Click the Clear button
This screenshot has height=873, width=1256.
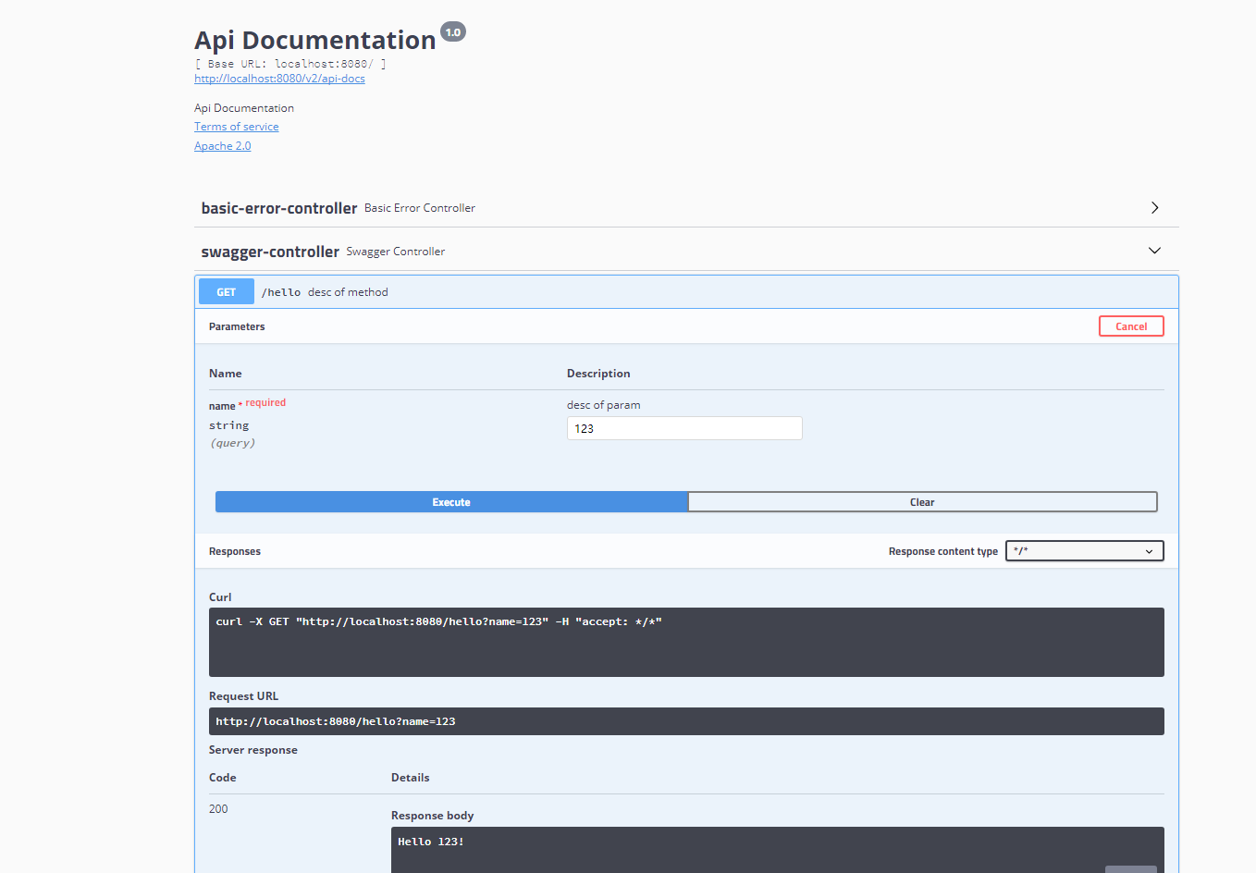tap(922, 502)
